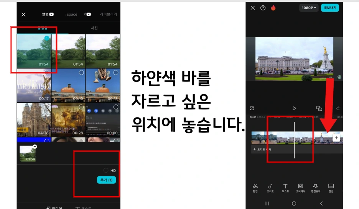Tap the 추가 (1) add button
Viewport: 359px width, 209px height.
point(107,180)
